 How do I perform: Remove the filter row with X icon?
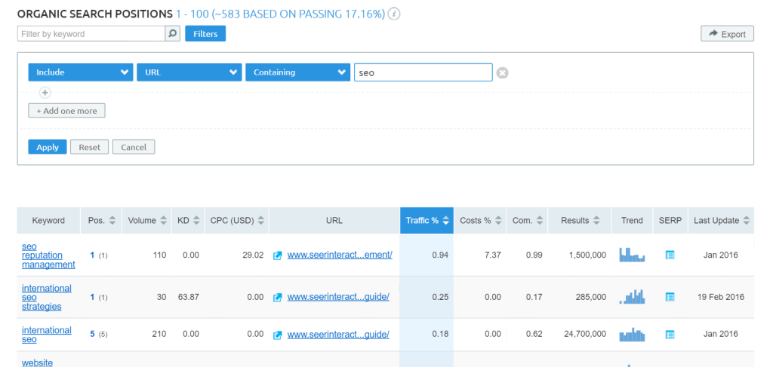[503, 73]
